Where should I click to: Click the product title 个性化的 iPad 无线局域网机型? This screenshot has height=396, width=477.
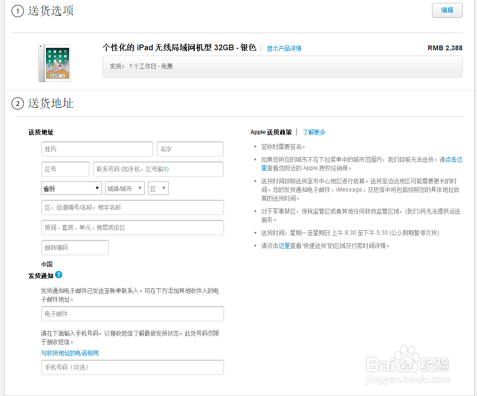(180, 48)
